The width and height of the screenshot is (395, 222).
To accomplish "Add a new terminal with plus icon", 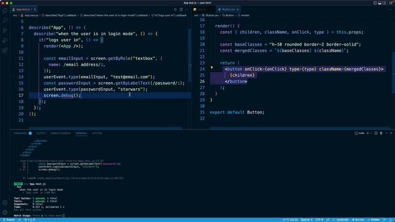I will (368, 133).
